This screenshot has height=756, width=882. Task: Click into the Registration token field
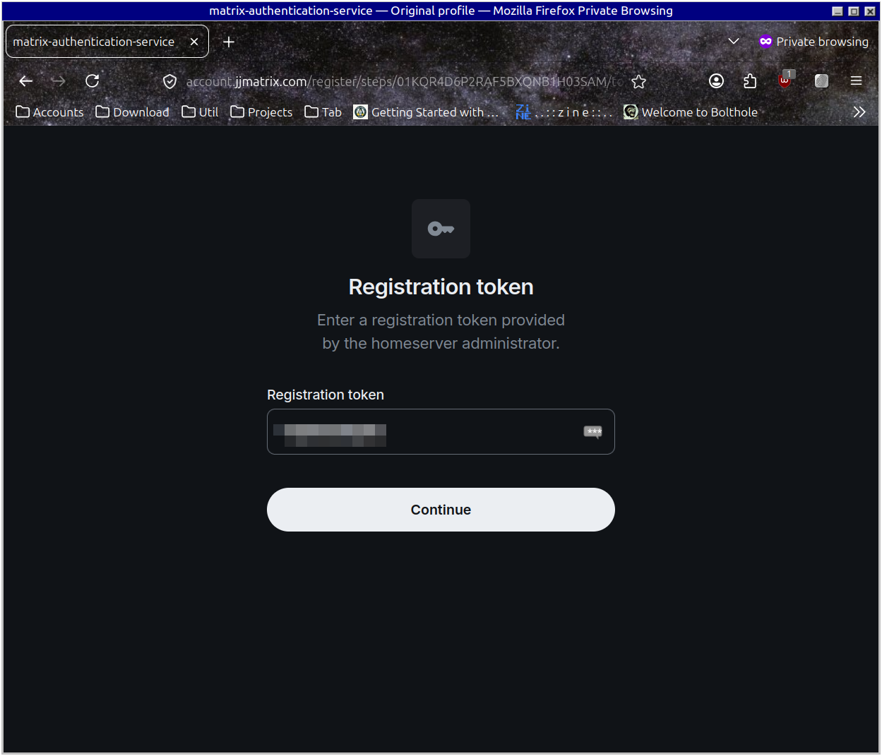[441, 431]
